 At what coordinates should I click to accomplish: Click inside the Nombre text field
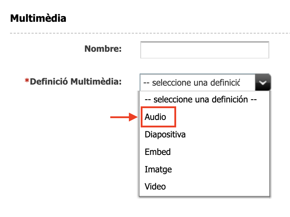204,50
